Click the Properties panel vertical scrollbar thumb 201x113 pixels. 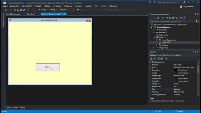(x=198, y=69)
